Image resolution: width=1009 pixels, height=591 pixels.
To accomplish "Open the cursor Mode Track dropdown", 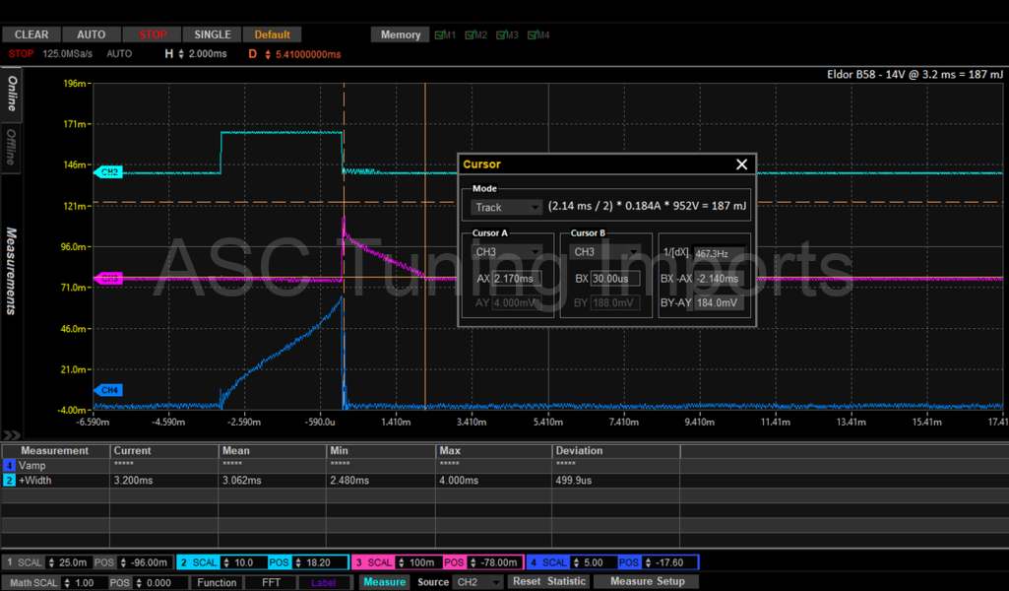I will point(506,207).
